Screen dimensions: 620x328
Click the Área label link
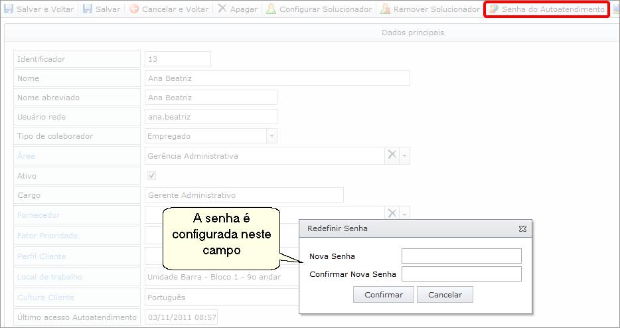(x=26, y=156)
